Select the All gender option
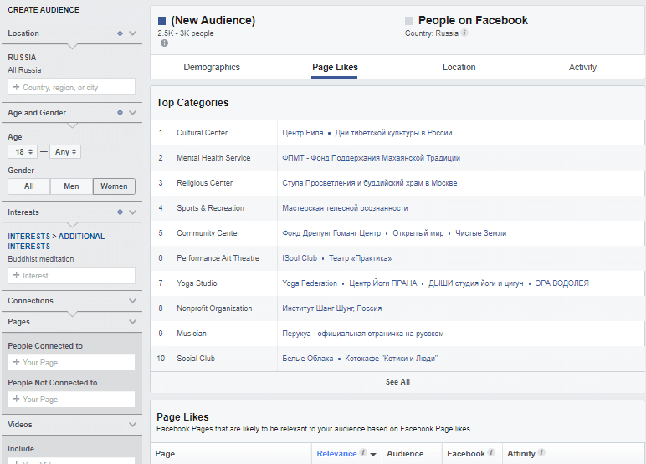The height and width of the screenshot is (464, 646). [x=28, y=186]
